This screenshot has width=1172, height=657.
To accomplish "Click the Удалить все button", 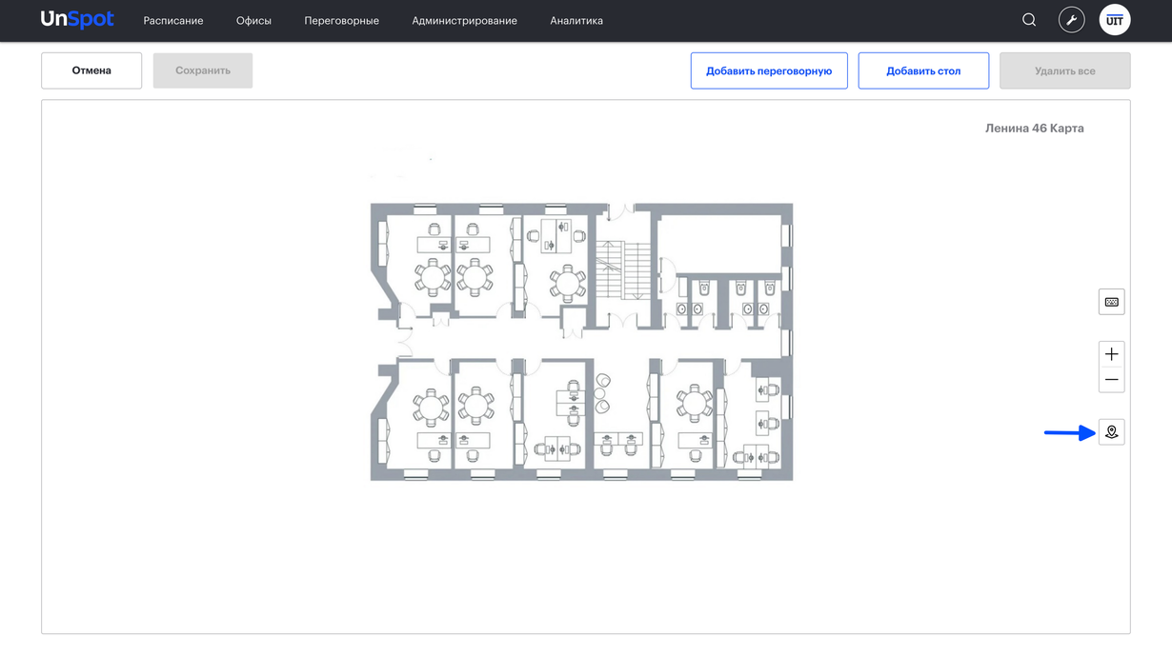I will pos(1065,70).
